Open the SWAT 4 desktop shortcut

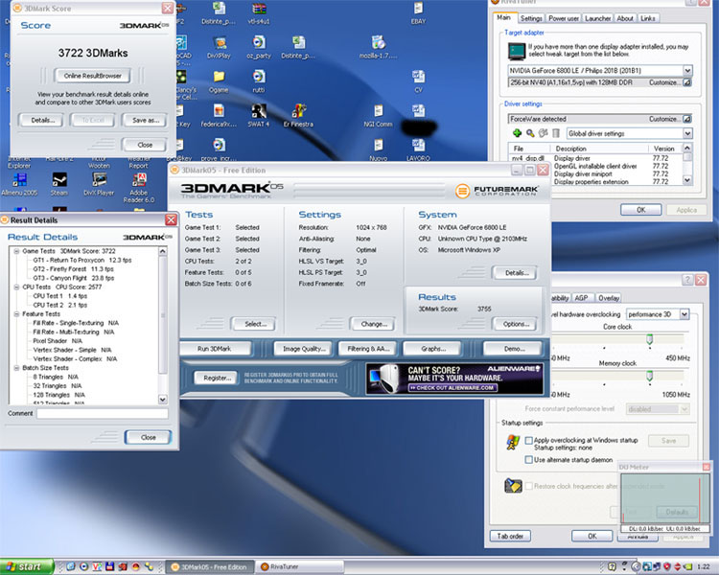(259, 116)
